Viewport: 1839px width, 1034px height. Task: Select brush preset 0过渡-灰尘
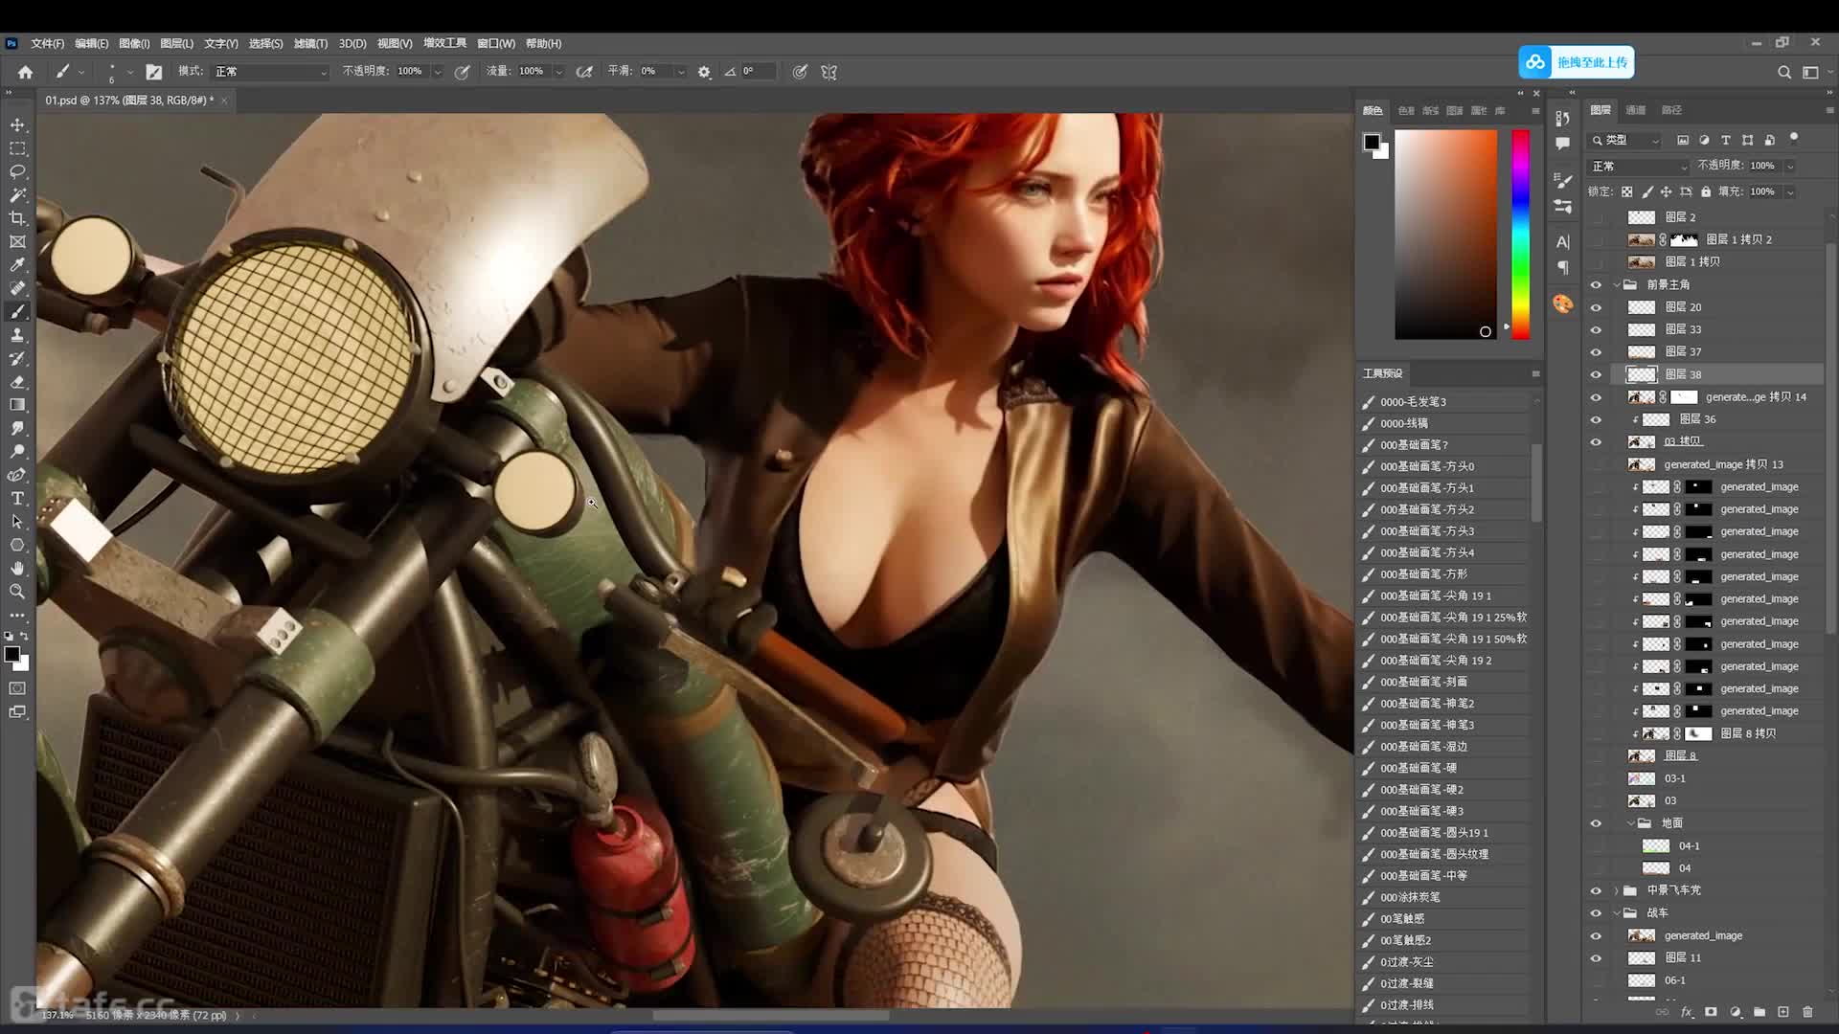pos(1446,962)
